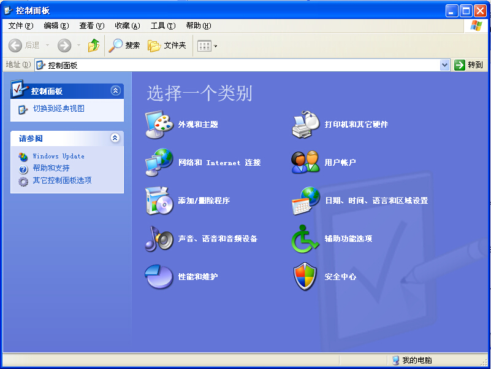Click the 其它控制面板选项 link text
The width and height of the screenshot is (491, 369).
[x=62, y=181]
